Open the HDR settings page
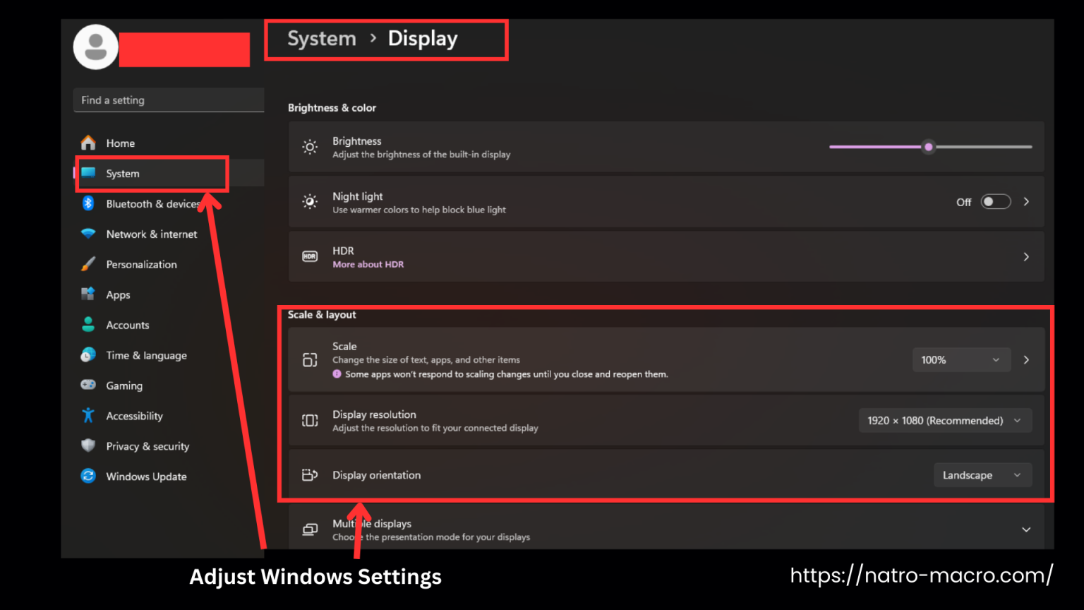Viewport: 1084px width, 610px height. click(1026, 256)
